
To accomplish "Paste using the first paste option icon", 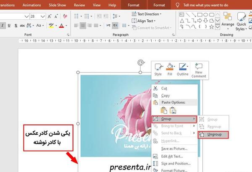I will point(164,110).
